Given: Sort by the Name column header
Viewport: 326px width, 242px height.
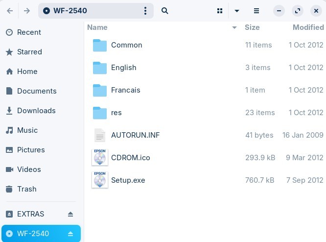Looking at the screenshot, I should [97, 27].
